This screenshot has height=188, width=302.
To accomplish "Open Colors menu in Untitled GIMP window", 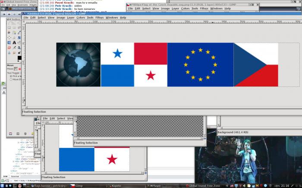I will (81, 18).
